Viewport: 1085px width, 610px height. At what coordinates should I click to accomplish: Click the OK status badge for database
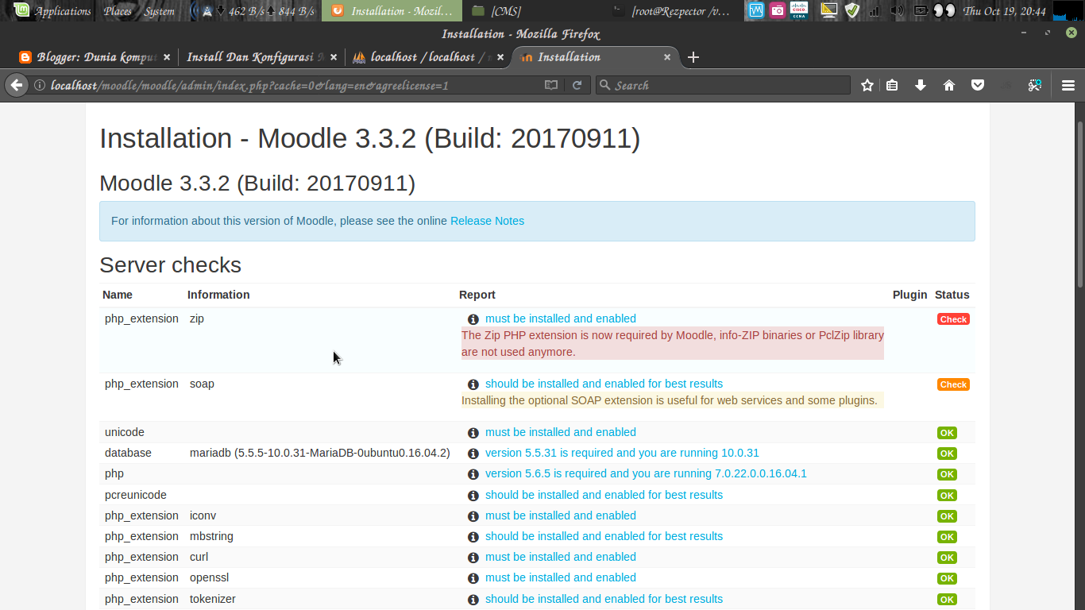point(947,454)
